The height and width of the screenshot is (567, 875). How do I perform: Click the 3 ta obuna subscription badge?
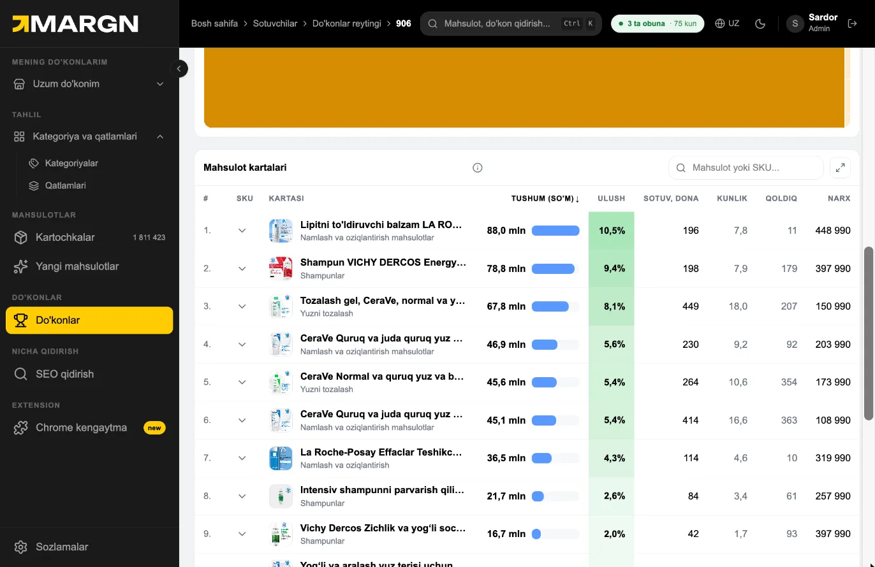[x=658, y=24]
